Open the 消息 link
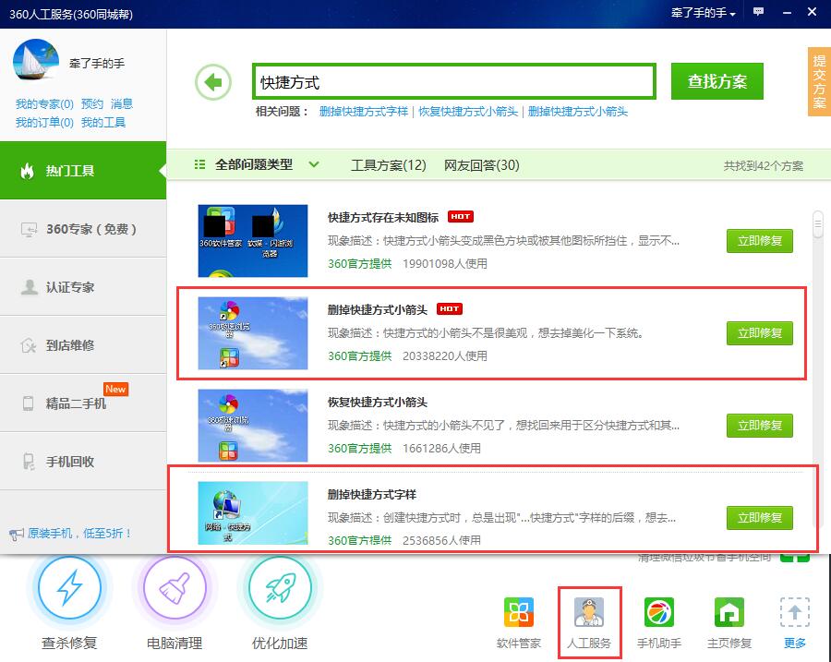This screenshot has width=831, height=662. click(x=122, y=104)
